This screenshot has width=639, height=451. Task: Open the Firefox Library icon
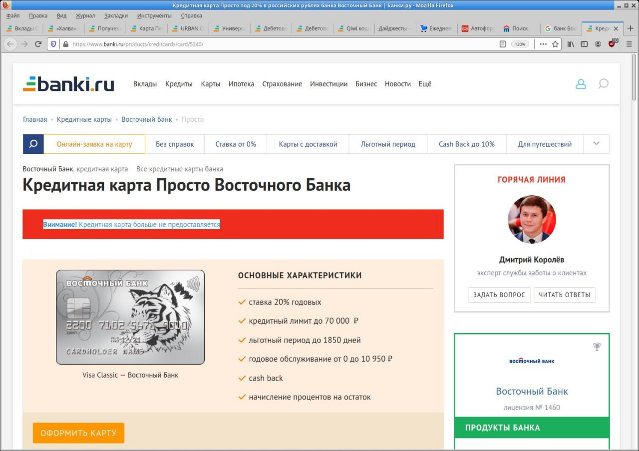pyautogui.click(x=571, y=44)
